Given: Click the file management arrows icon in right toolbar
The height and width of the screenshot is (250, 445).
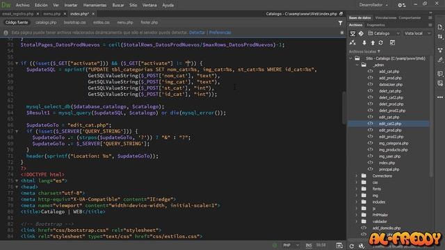Looking at the screenshot, I should pos(440,37).
